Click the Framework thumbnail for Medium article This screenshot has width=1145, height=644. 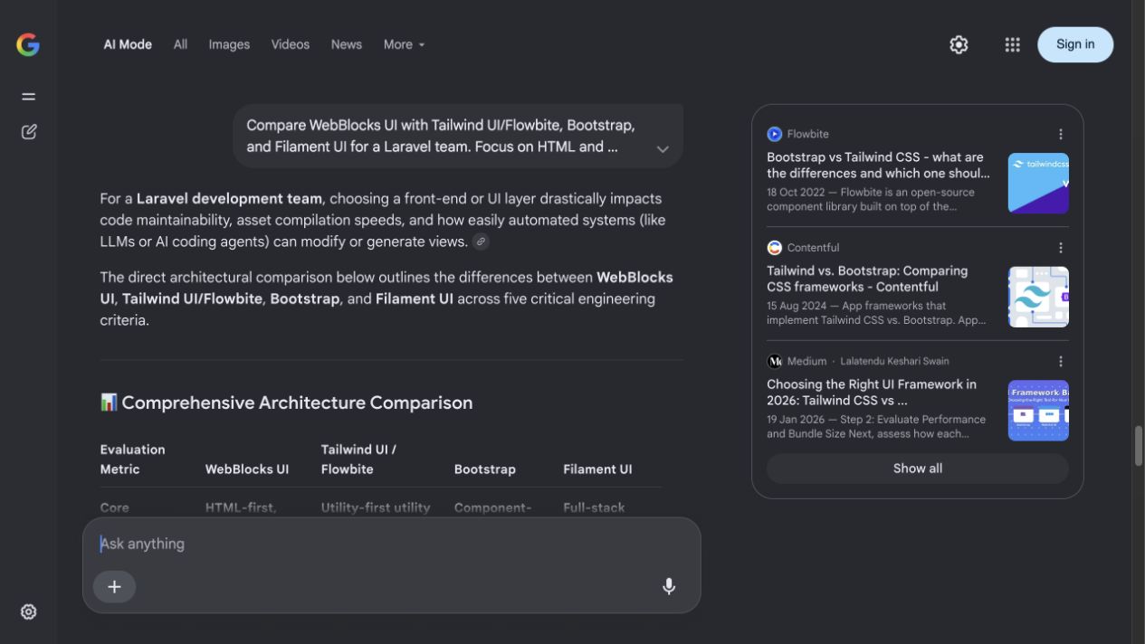click(x=1038, y=411)
